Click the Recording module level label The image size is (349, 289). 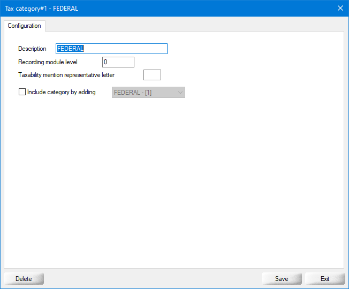coord(48,62)
